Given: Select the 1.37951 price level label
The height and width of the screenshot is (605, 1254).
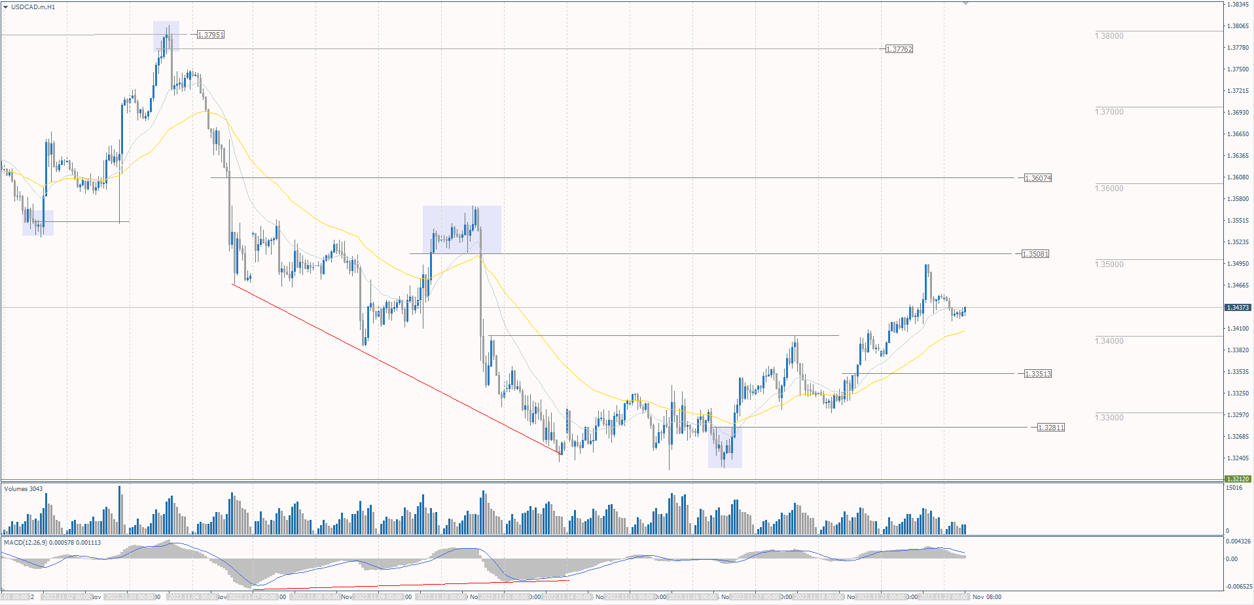Looking at the screenshot, I should 211,35.
